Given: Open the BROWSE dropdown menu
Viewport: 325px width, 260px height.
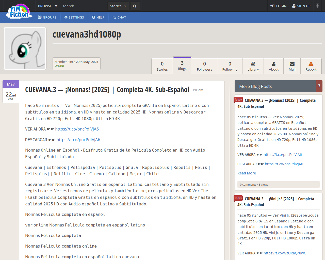Looking at the screenshot, I should 48,6.
